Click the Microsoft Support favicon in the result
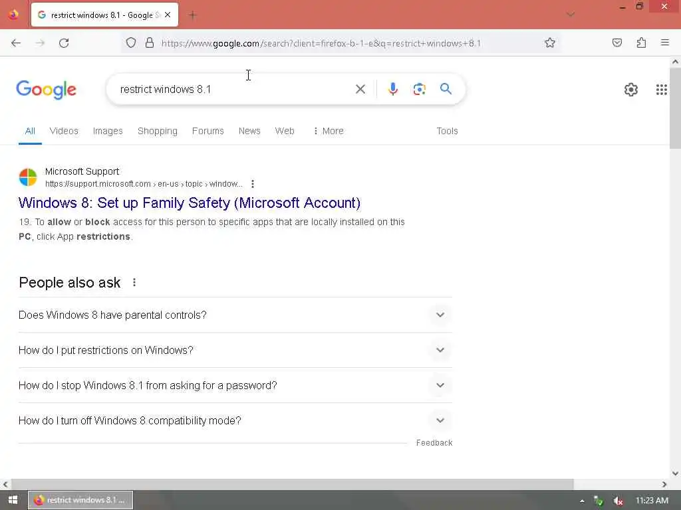 click(28, 177)
